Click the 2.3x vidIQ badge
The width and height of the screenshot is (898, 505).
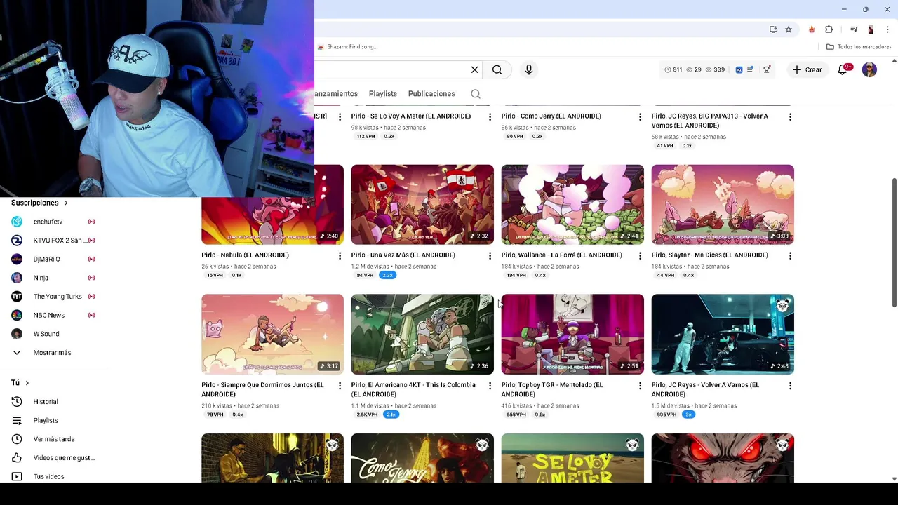388,275
